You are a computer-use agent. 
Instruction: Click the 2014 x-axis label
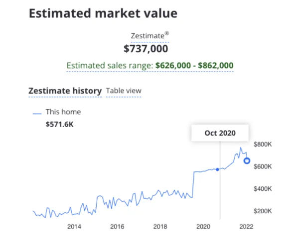coord(74,227)
